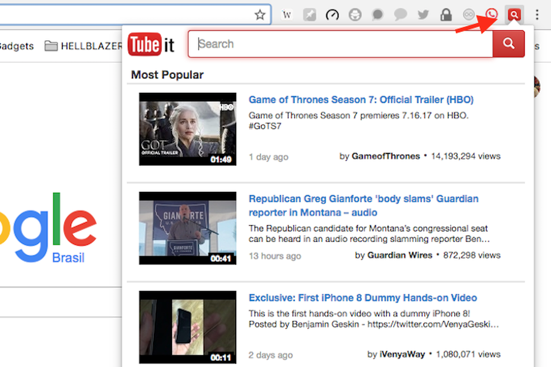Click the speedometer extension icon

(x=332, y=15)
